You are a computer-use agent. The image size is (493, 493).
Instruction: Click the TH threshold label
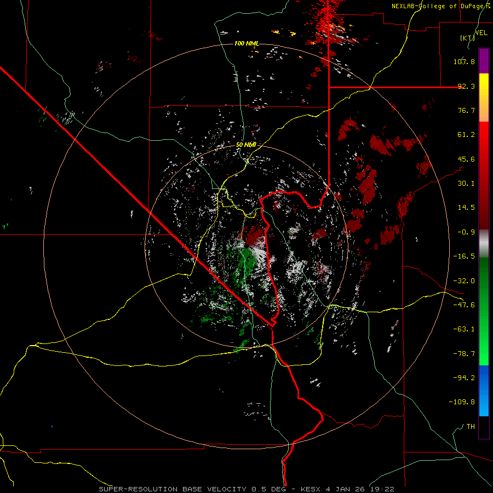click(x=471, y=427)
